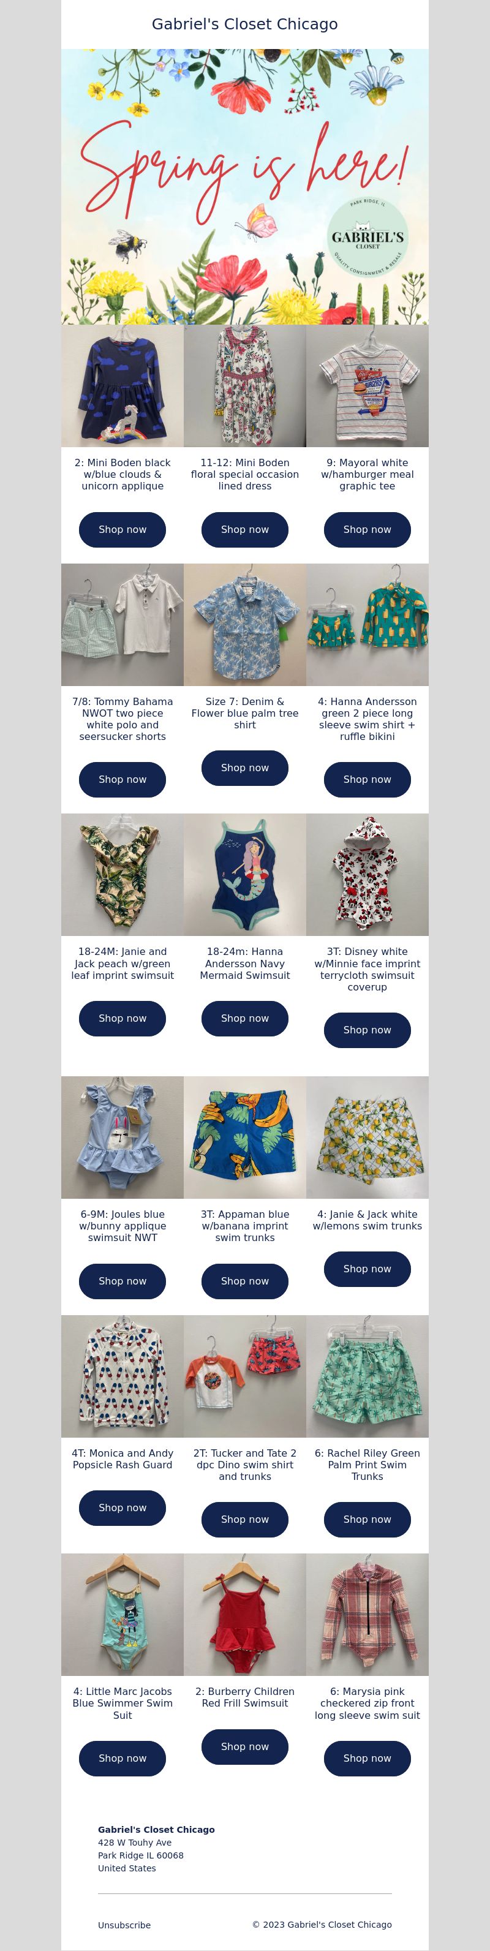Select the Mini Boden unicorn dress photo

click(123, 387)
